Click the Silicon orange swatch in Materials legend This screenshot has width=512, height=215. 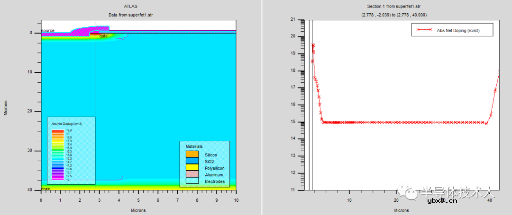[192, 155]
